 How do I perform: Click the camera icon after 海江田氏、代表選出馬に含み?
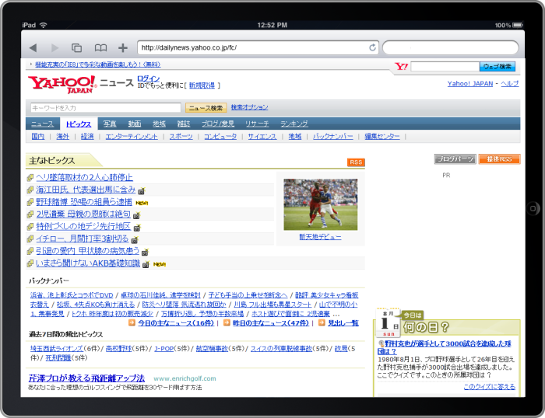coord(142,191)
